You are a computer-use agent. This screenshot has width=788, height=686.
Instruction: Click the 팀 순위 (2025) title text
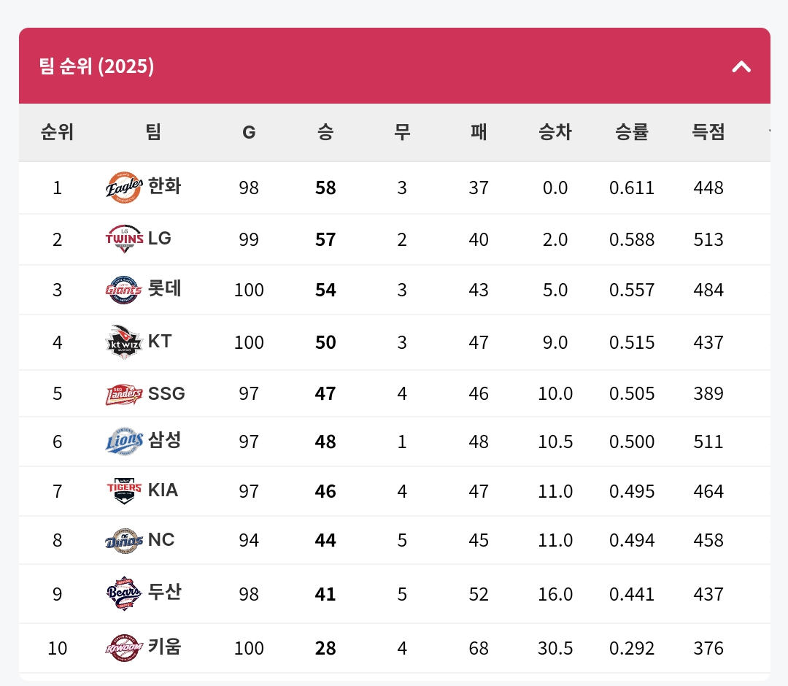97,67
